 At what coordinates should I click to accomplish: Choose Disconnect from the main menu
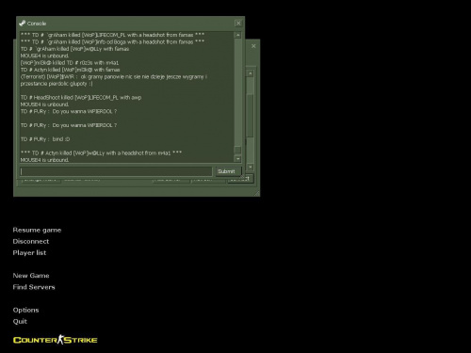[x=31, y=241]
